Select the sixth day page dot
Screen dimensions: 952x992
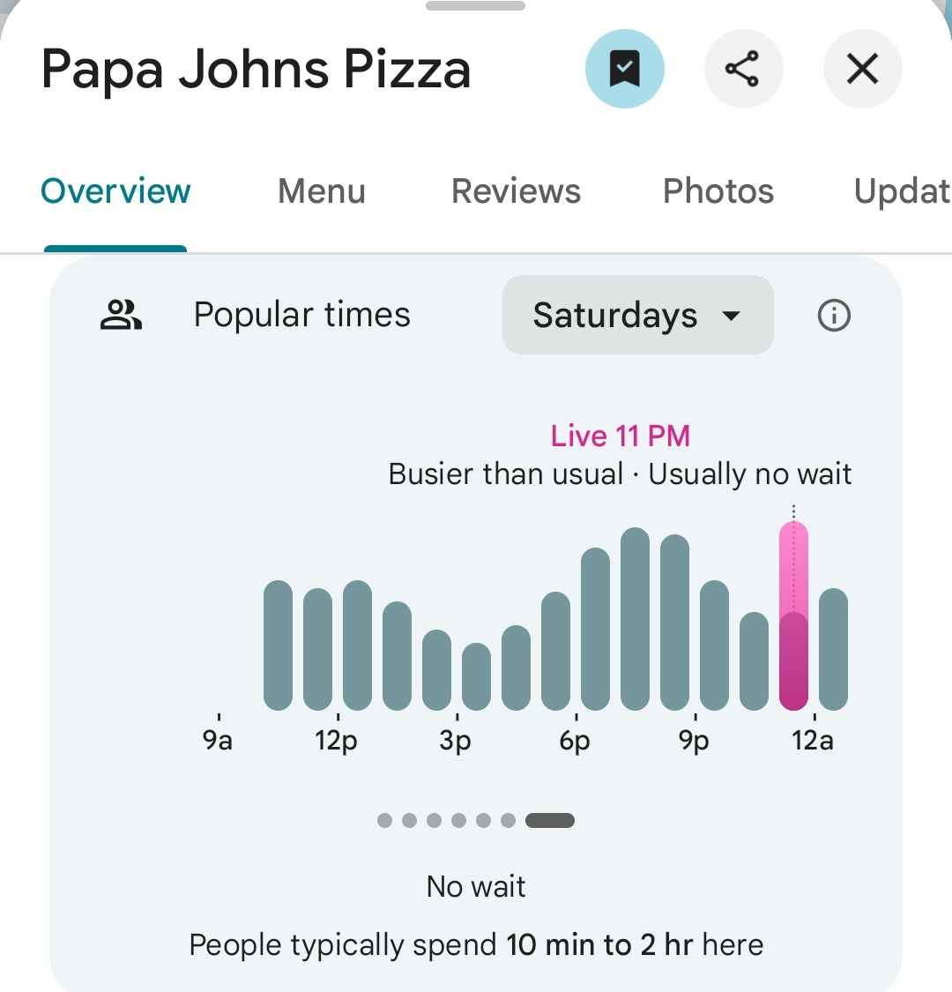point(508,821)
